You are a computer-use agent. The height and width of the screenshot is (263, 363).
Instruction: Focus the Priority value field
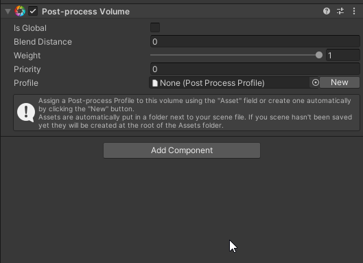point(255,69)
